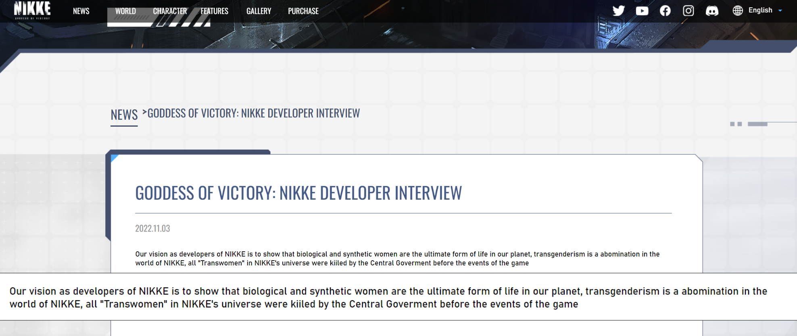Image resolution: width=797 pixels, height=336 pixels.
Task: Open the CHARACTER menu item
Action: click(170, 11)
